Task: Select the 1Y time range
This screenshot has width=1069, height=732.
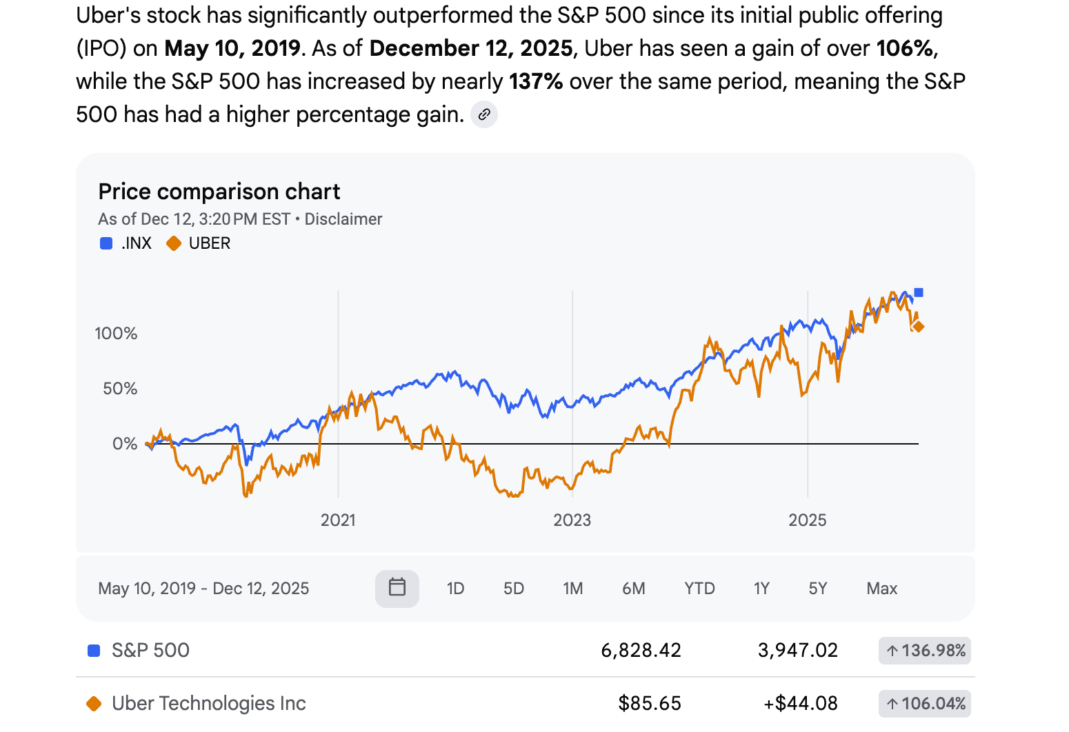Action: coord(761,589)
